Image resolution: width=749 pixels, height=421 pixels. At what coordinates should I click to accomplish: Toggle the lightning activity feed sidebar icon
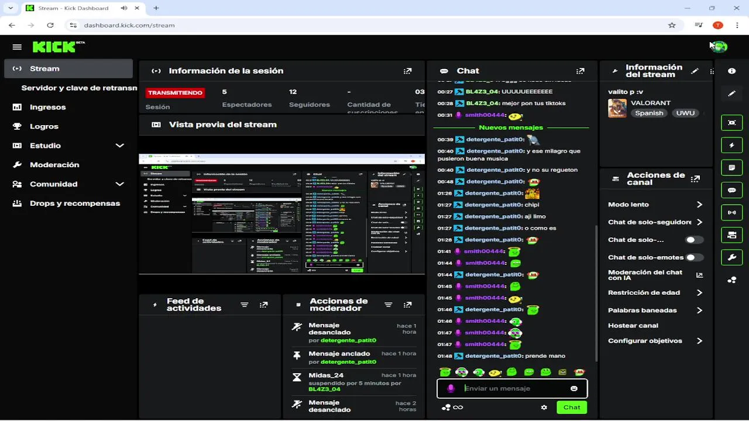731,145
